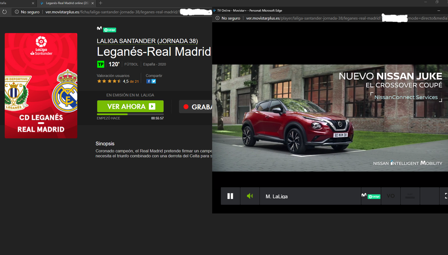This screenshot has width=448, height=255.
Task: Toggle VO original audio in the player
Action: pos(391,196)
